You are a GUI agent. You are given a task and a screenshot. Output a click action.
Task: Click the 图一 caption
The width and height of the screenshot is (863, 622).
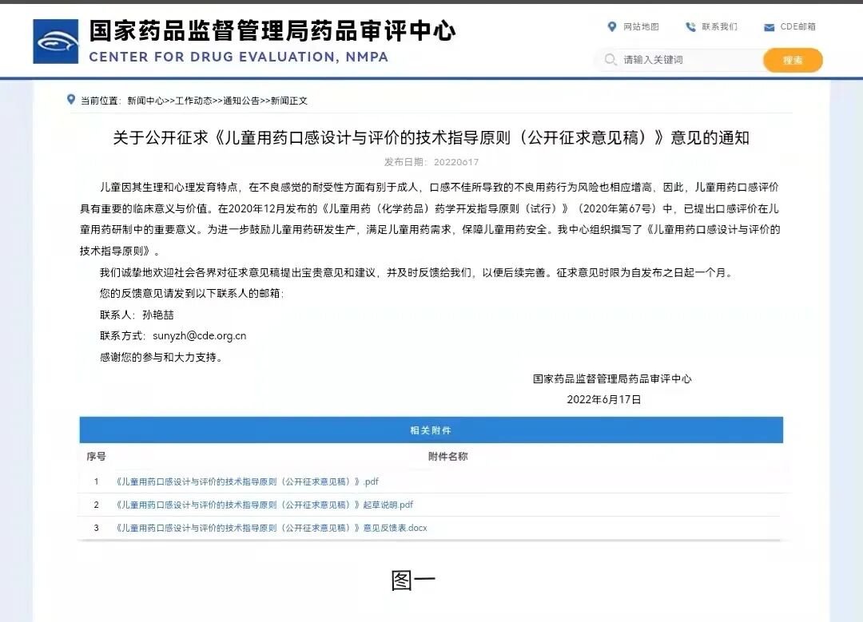(413, 580)
